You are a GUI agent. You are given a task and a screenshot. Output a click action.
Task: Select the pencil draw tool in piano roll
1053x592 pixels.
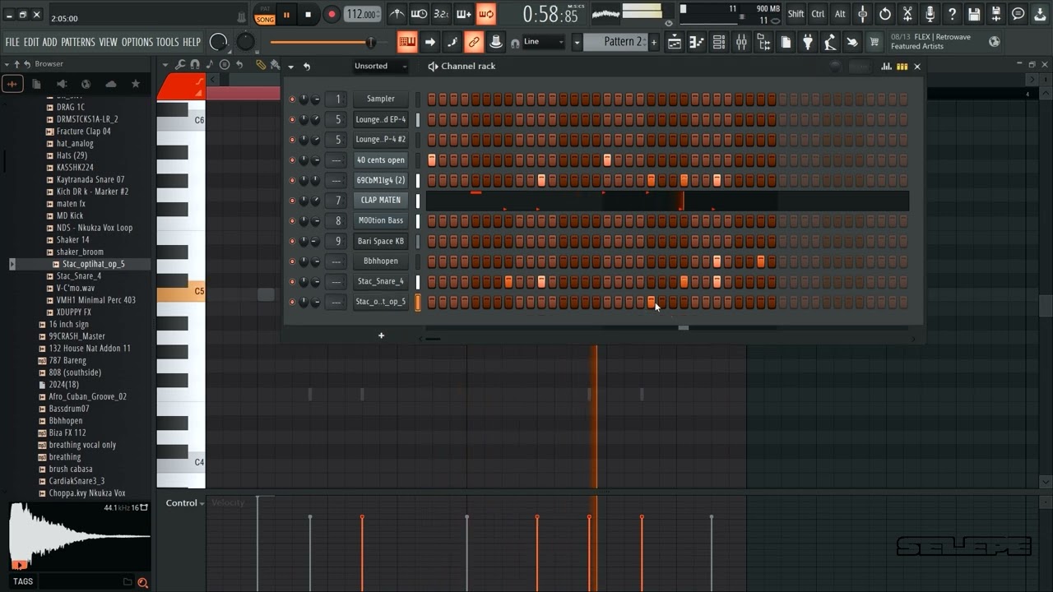point(260,65)
